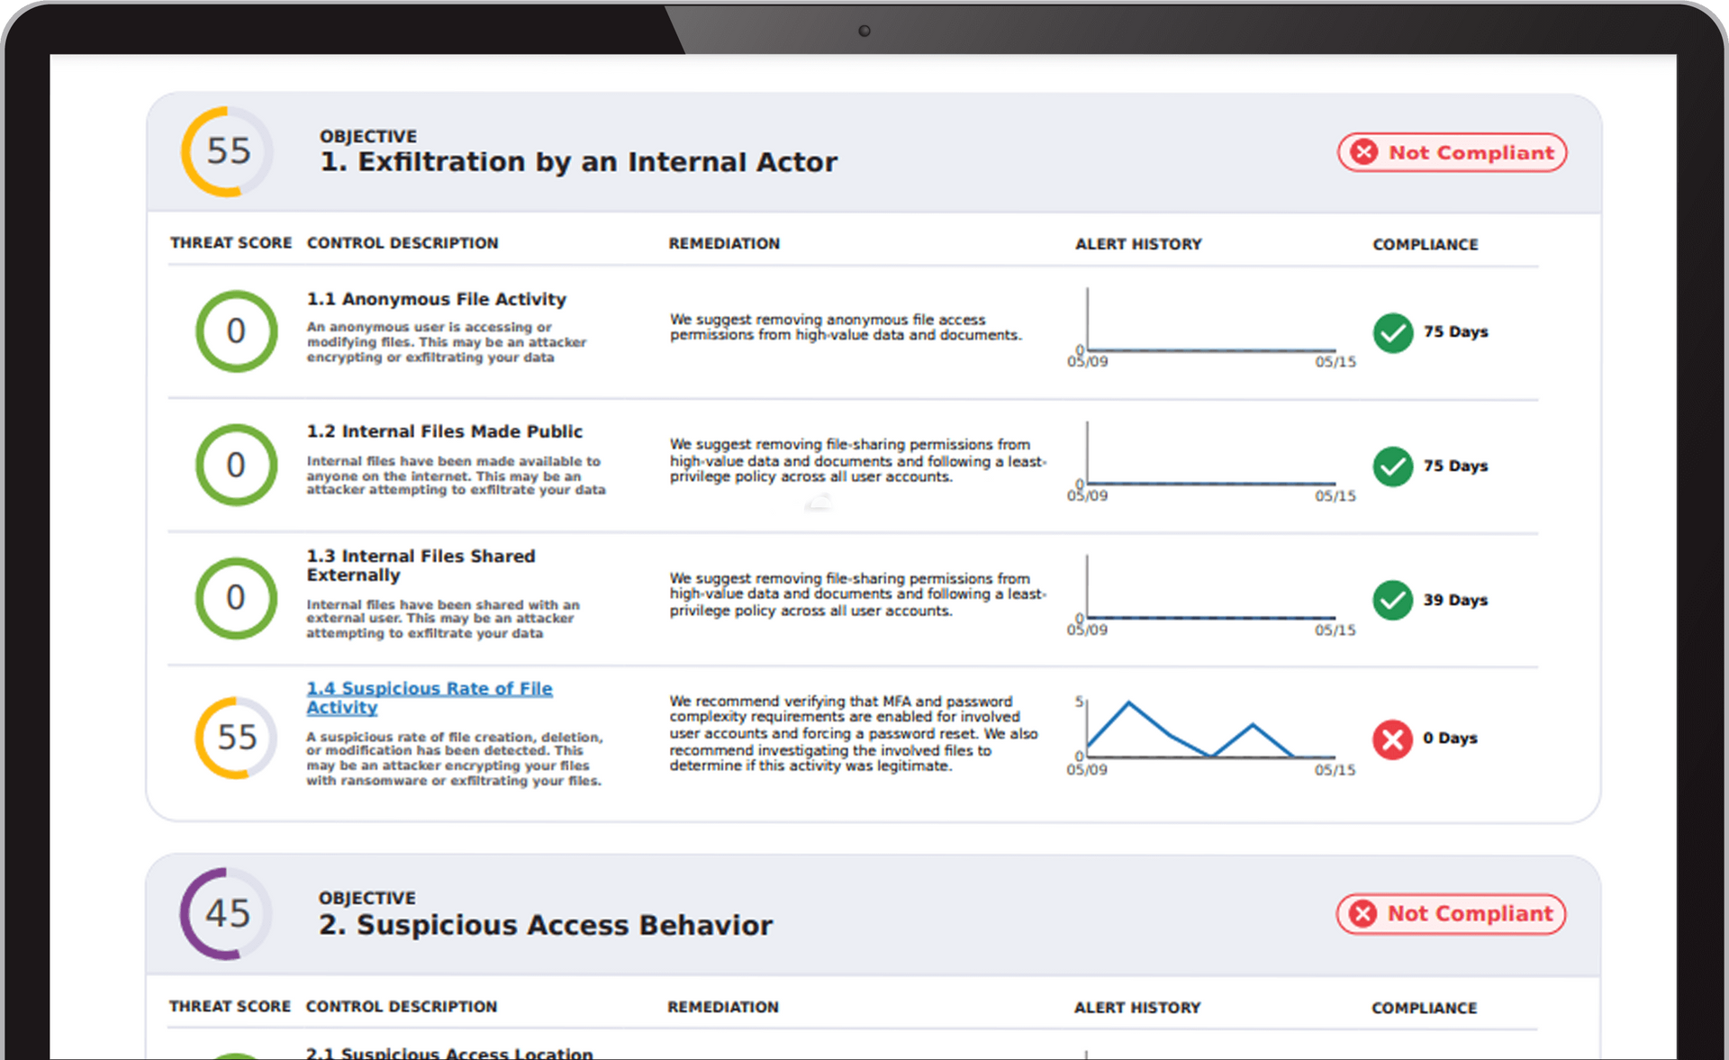Click the Suspicious Access Behavior heading
Image resolution: width=1729 pixels, height=1060 pixels.
pos(546,926)
